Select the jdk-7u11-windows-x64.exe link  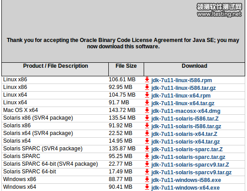(x=185, y=188)
